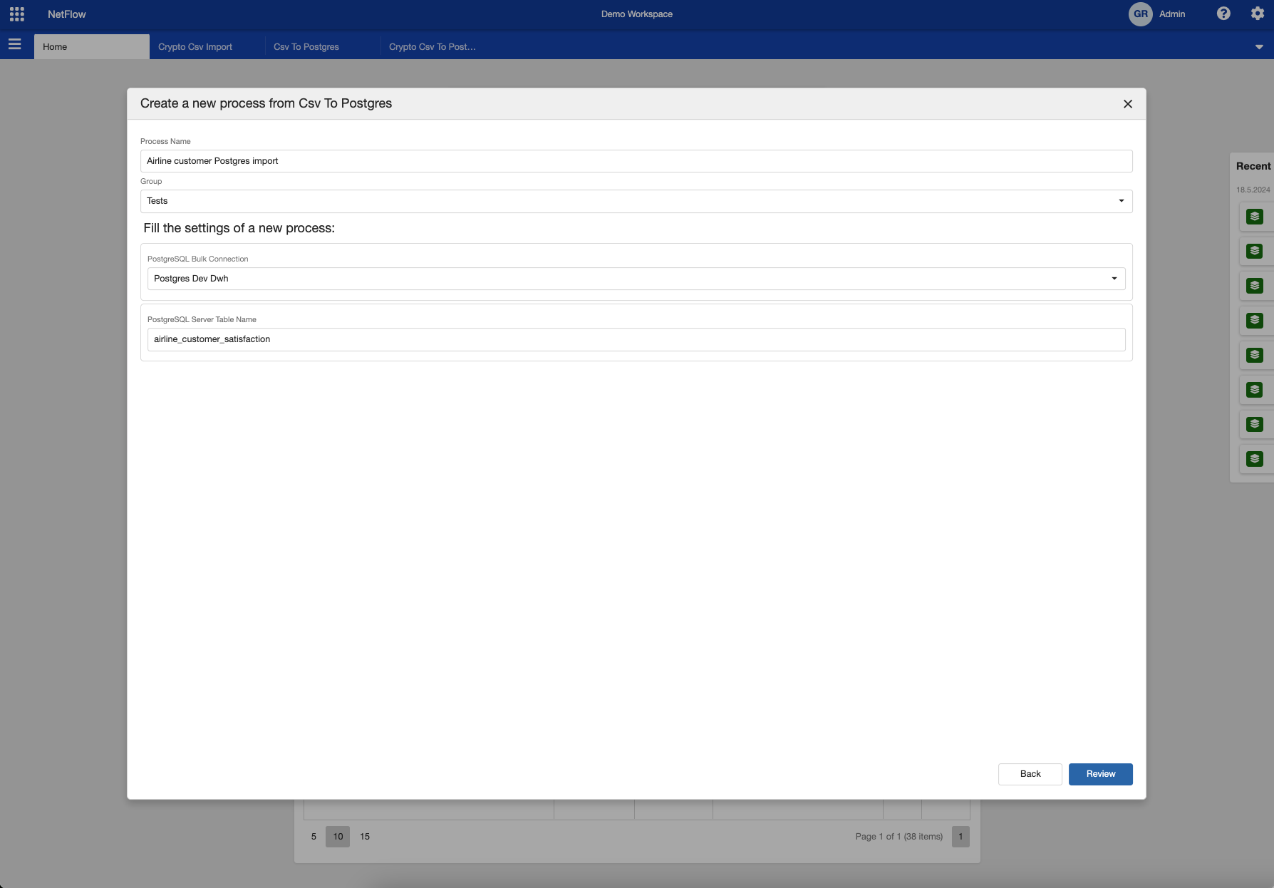Image resolution: width=1274 pixels, height=888 pixels.
Task: Open the app launcher grid icon
Action: pyautogui.click(x=17, y=14)
